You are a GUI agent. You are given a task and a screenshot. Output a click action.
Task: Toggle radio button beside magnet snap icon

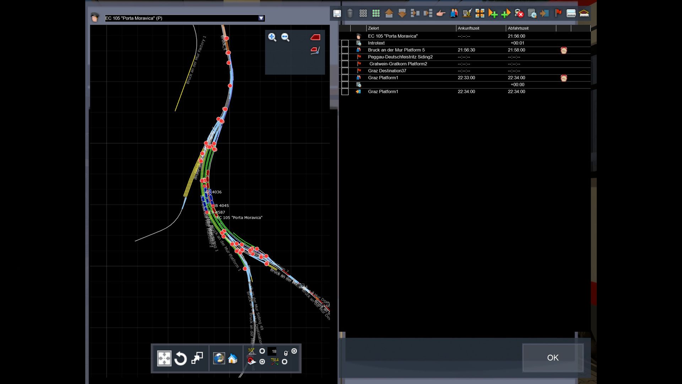coord(262,362)
